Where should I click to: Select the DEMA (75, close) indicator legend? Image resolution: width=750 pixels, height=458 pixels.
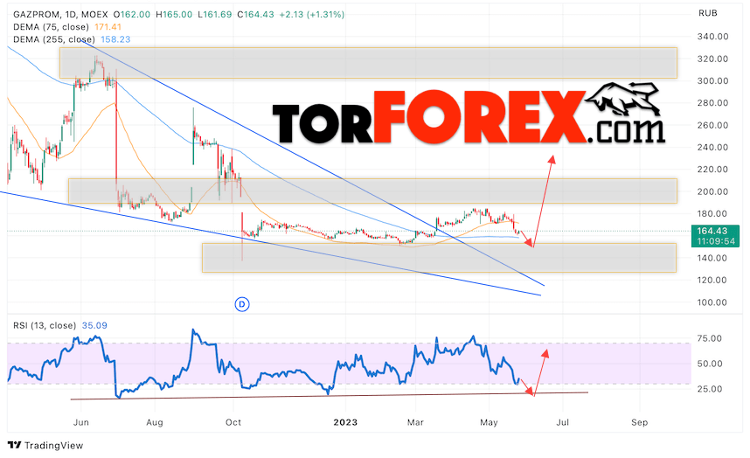tap(51, 27)
